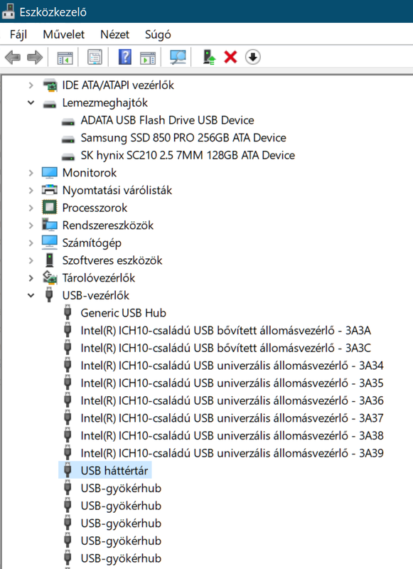Select Samsung SSD 850 PRO 256GB ATA Device
Viewport: 413px width, 569px height.
tap(183, 137)
